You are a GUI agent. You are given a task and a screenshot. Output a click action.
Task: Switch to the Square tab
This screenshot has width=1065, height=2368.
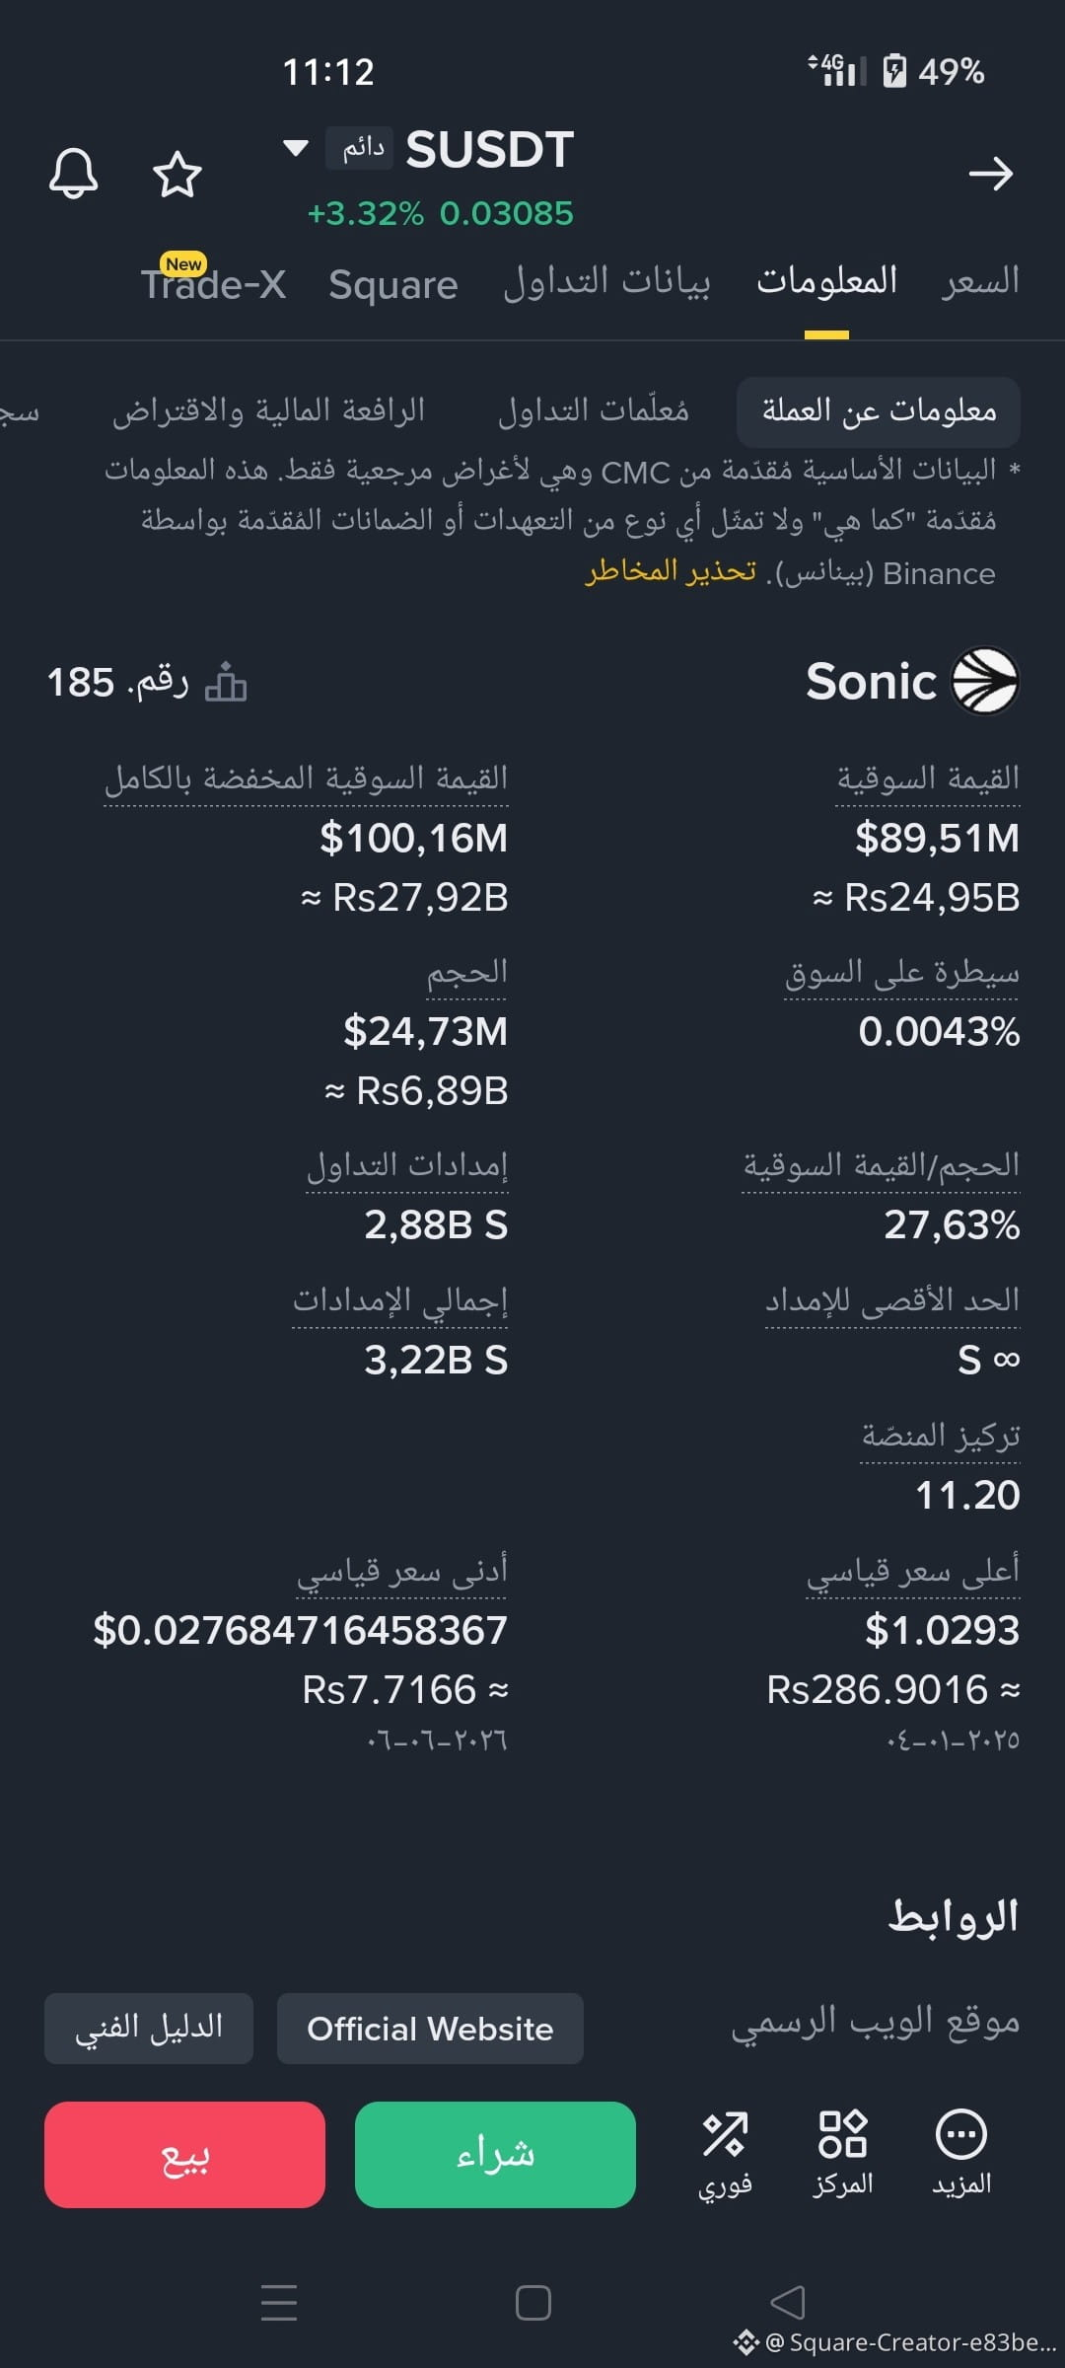[393, 285]
